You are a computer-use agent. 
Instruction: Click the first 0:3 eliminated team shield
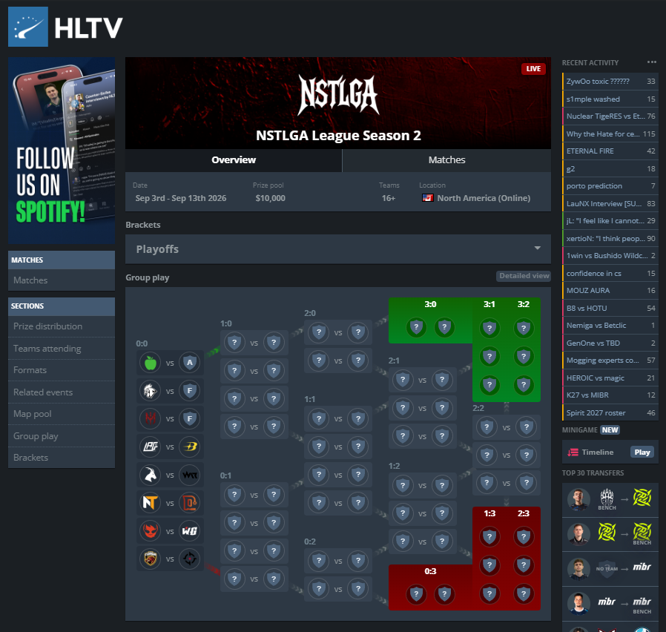416,593
